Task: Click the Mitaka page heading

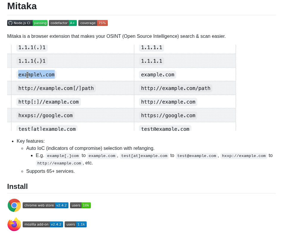Action: [x=22, y=6]
